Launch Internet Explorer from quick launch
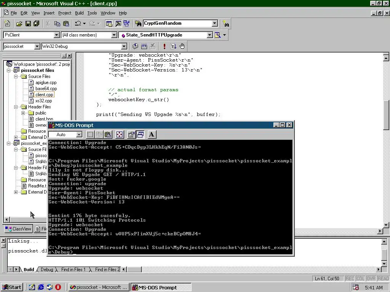This screenshot has width=390, height=292. click(41, 287)
